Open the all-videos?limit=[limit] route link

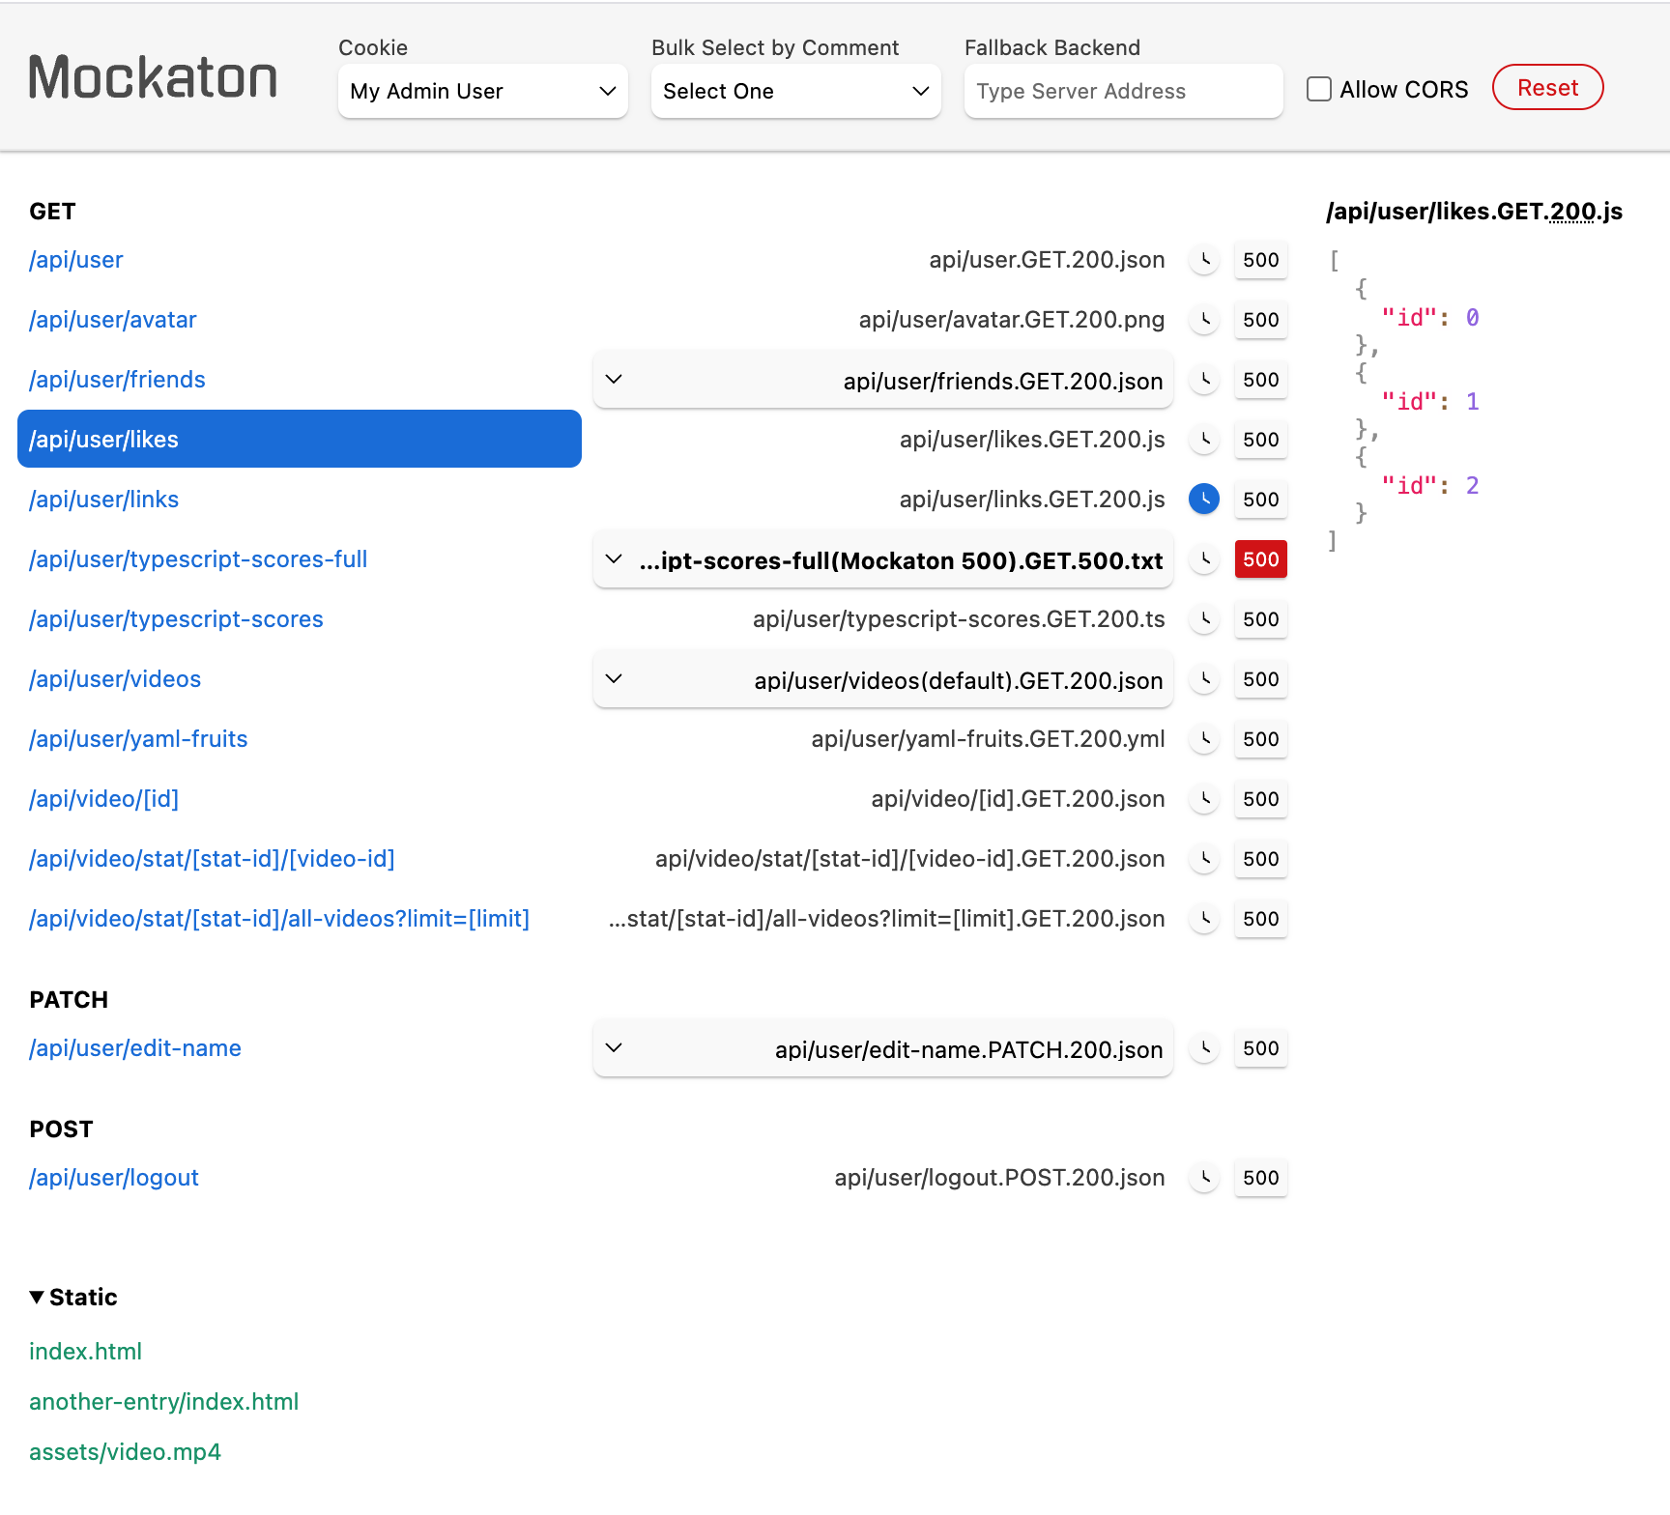click(x=279, y=919)
